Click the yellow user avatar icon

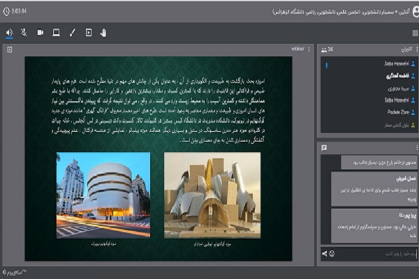pos(413,125)
